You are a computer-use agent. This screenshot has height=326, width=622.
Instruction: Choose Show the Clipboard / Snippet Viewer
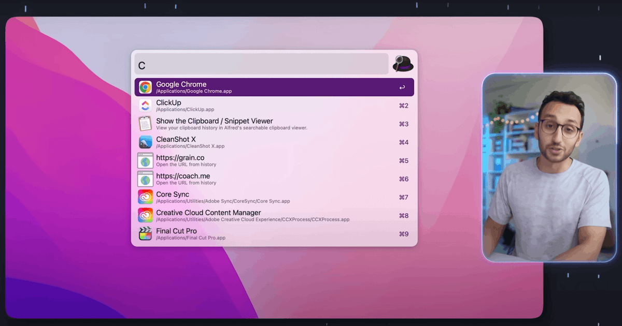coord(274,124)
